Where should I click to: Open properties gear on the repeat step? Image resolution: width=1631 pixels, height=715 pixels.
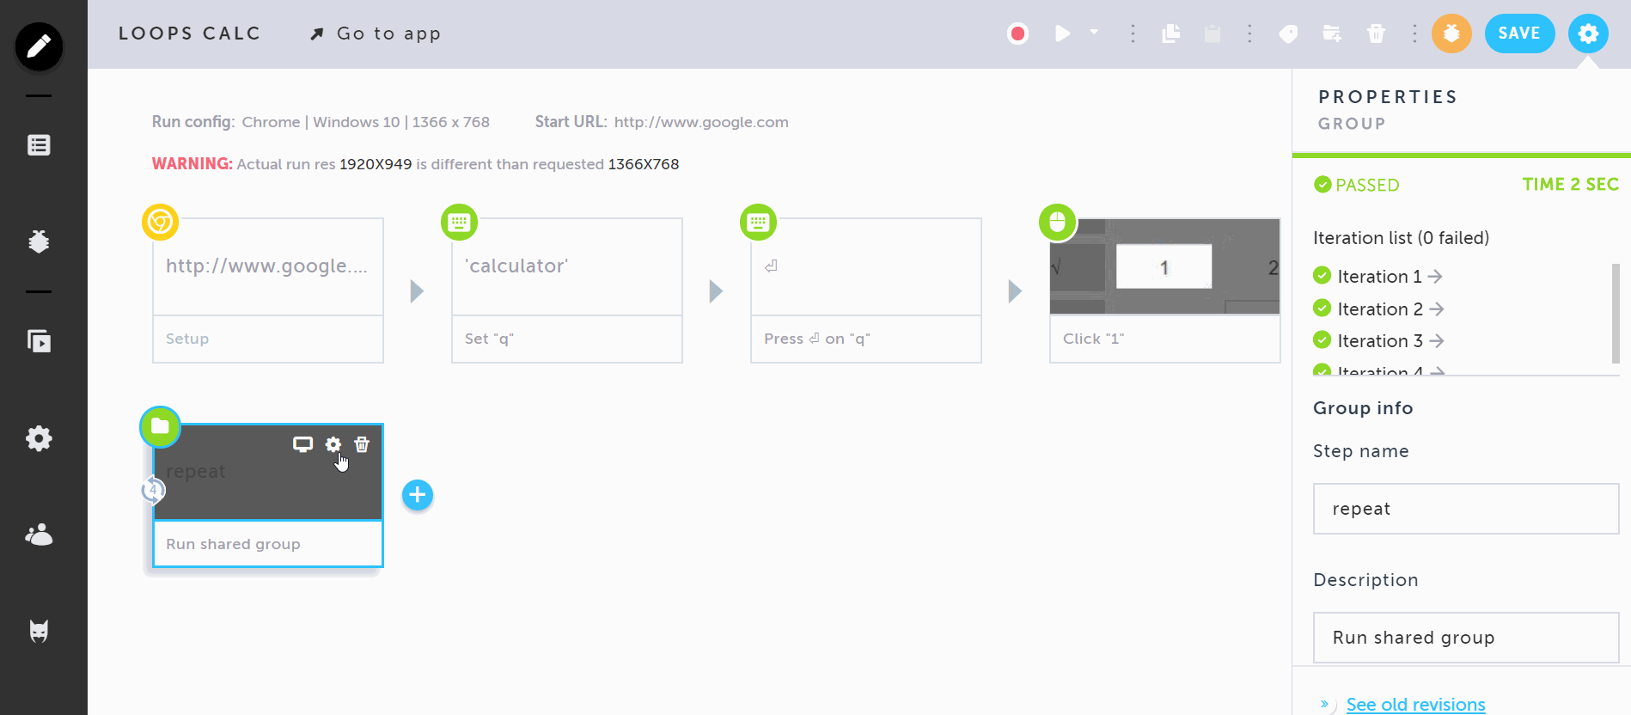click(x=333, y=444)
